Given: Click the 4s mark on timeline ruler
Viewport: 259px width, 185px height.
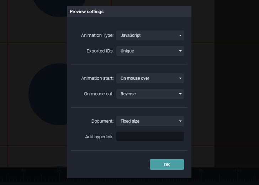Looking at the screenshot, I should pos(23,170).
